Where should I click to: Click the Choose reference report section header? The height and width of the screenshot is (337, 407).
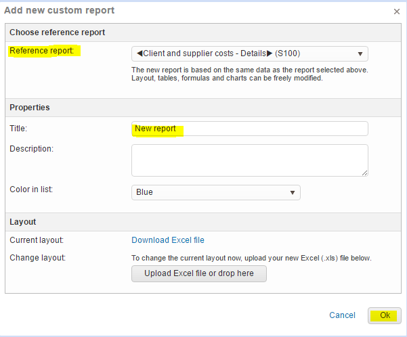[x=57, y=32]
